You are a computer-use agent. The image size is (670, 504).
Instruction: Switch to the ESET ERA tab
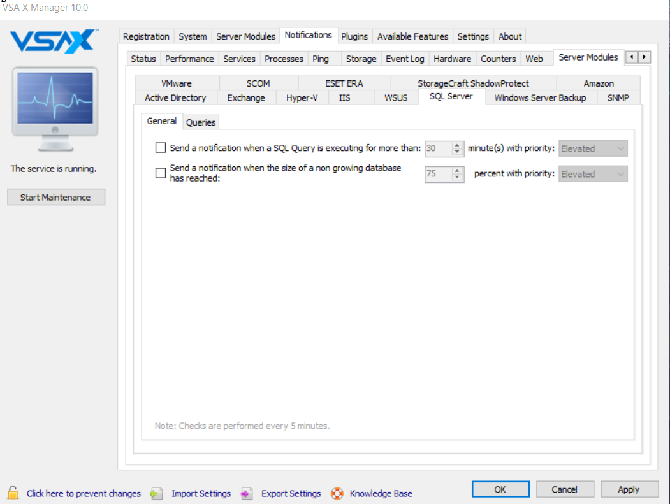[344, 83]
